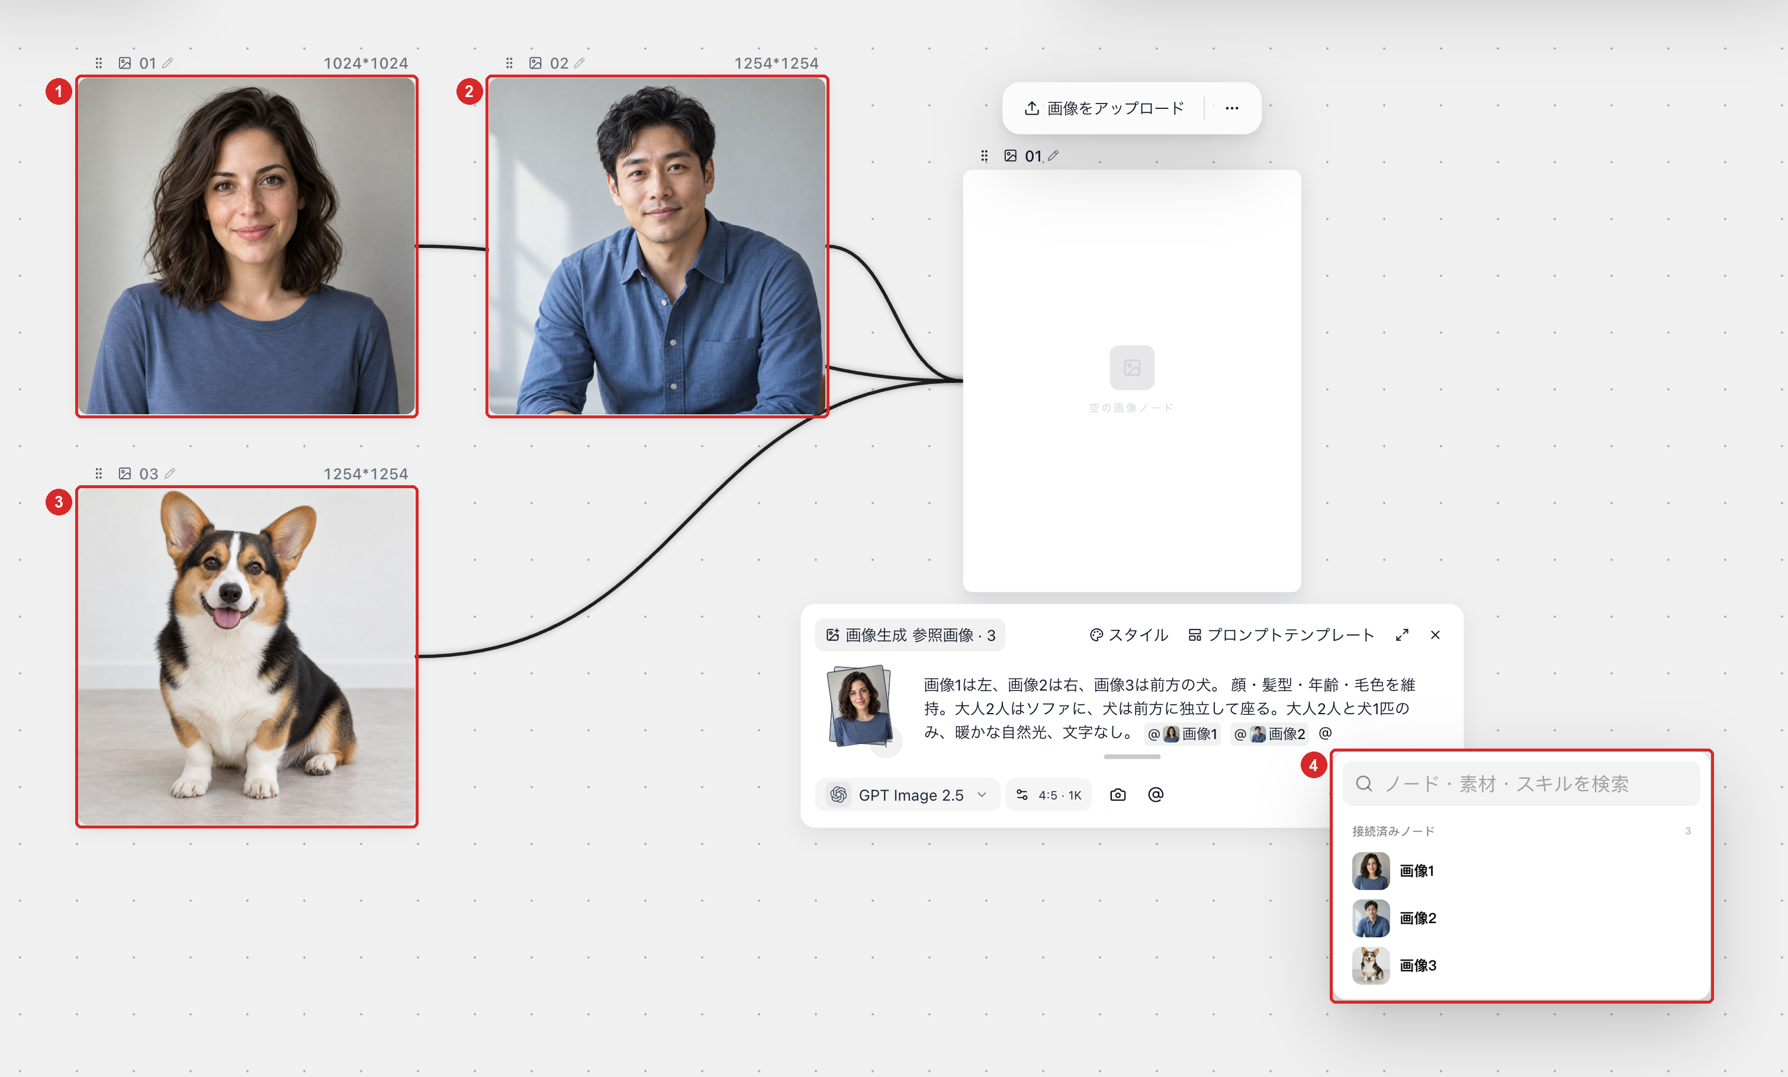
Task: Click the 1254*1254 size label of node 02
Action: [776, 63]
